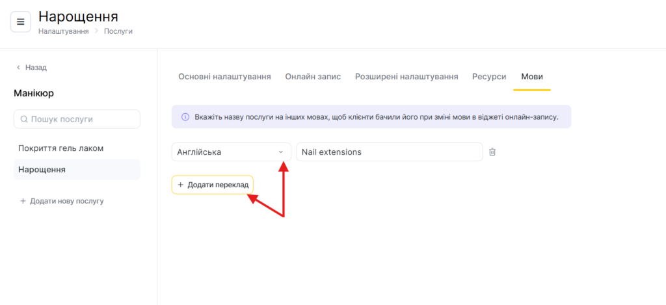The image size is (666, 305).
Task: Switch to the Розширені налаштування tab
Action: tap(406, 76)
